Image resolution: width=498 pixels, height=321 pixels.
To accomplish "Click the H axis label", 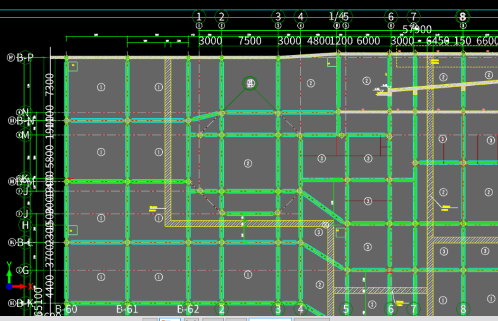I will (26, 225).
